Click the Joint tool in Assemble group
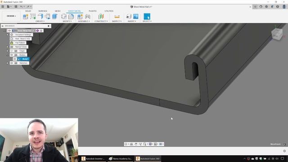The width and height of the screenshot is (288, 162). (80, 17)
